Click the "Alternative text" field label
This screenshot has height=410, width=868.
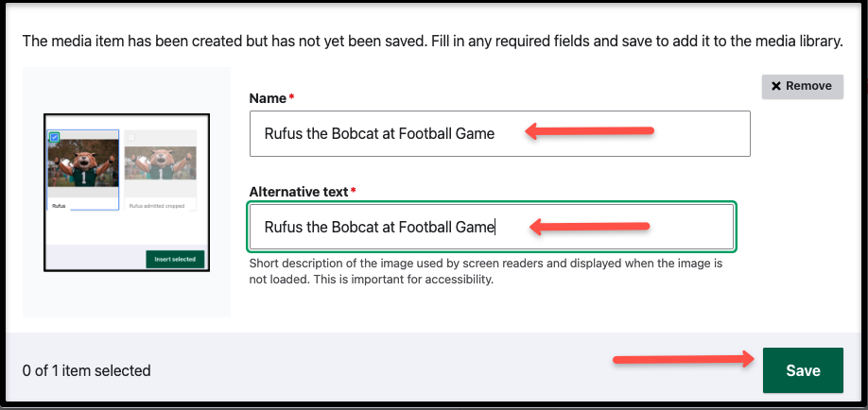298,193
